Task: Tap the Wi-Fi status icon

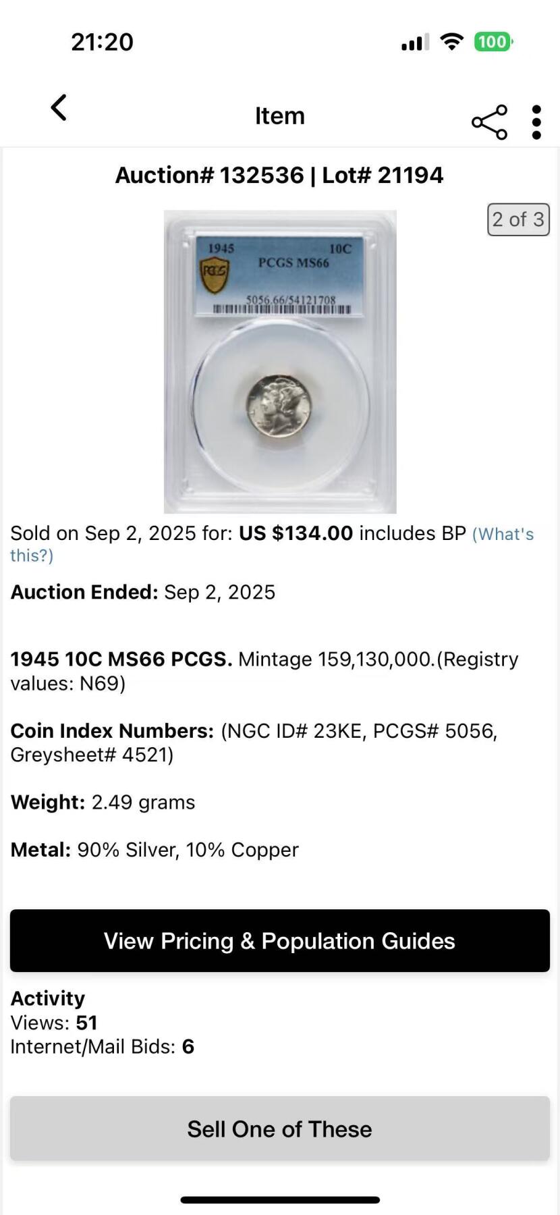Action: click(x=451, y=42)
